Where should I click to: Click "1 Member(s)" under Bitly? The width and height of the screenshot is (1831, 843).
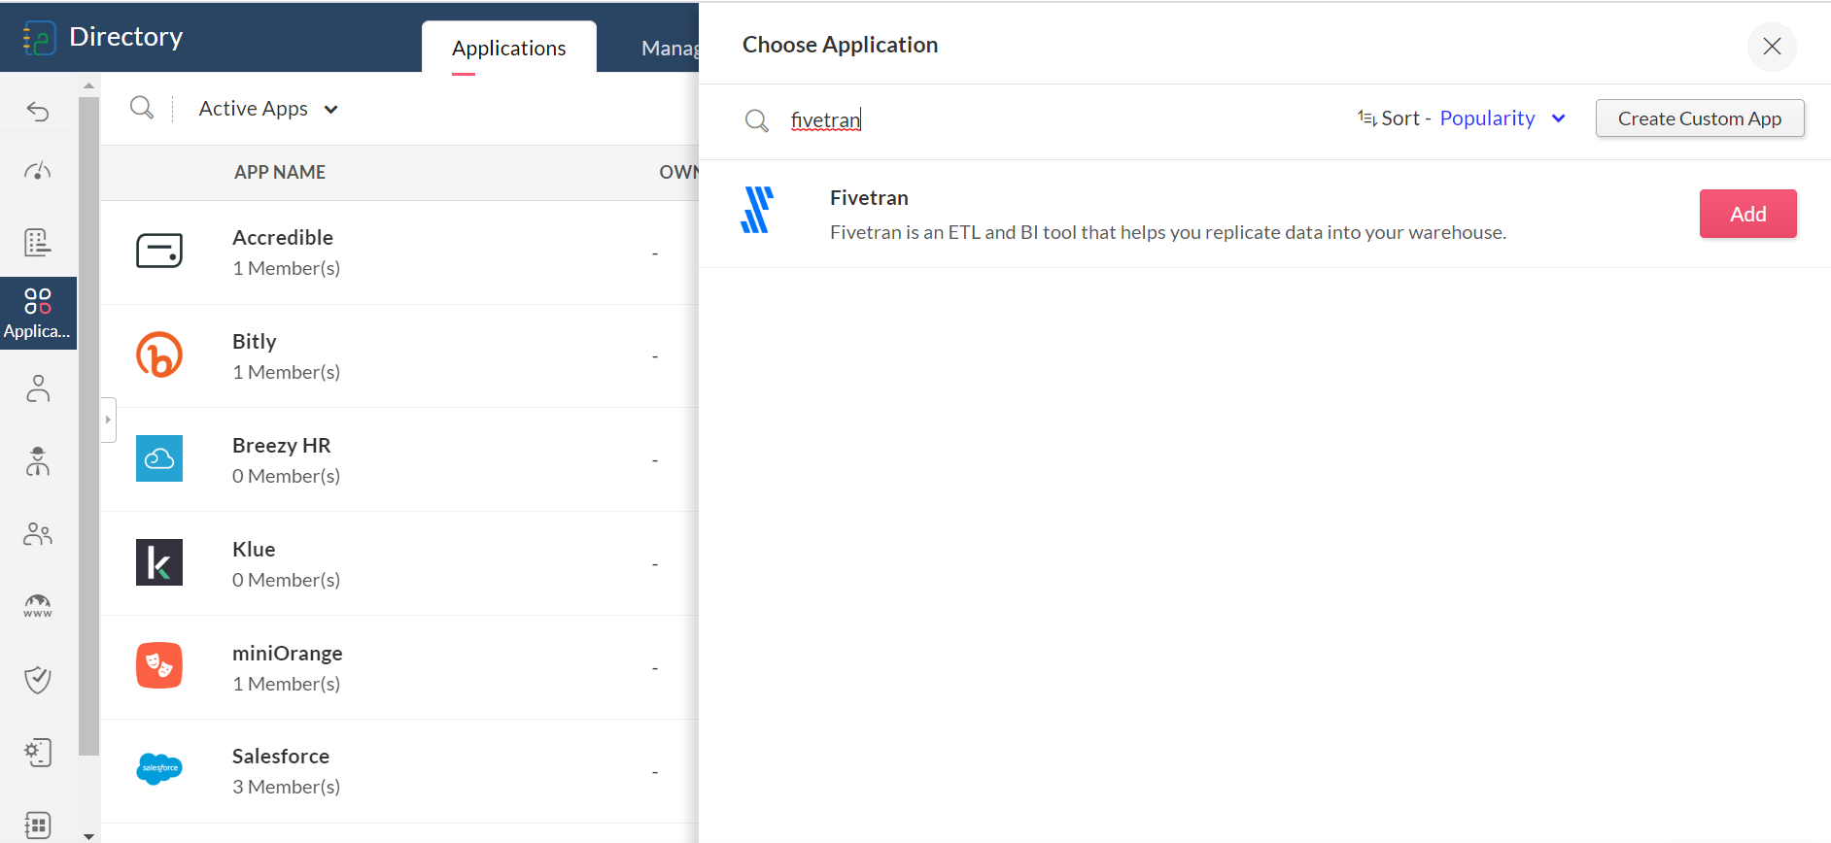tap(286, 372)
